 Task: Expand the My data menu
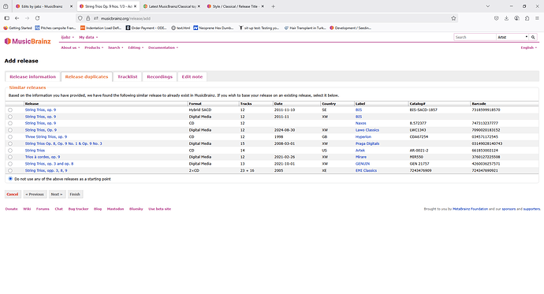pyautogui.click(x=88, y=37)
